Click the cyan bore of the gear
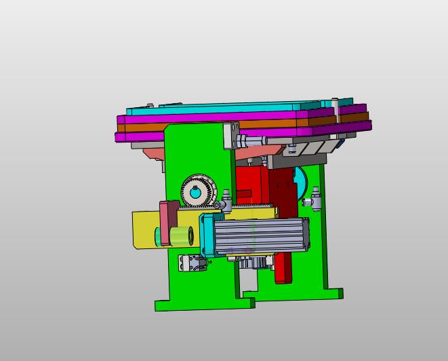The width and height of the screenshot is (448, 361). click(195, 194)
